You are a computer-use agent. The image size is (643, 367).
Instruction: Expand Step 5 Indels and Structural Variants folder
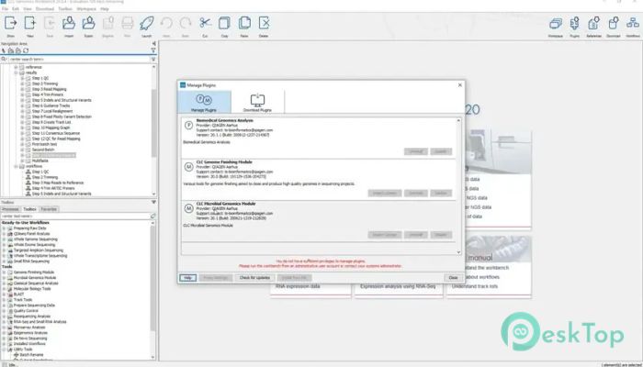(x=22, y=100)
